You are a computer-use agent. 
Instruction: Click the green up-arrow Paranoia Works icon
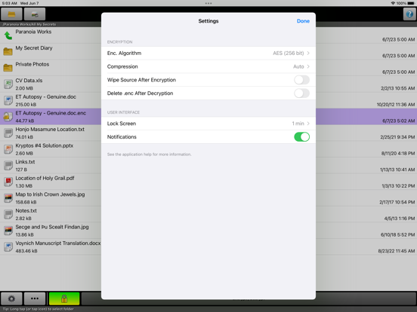coord(8,35)
